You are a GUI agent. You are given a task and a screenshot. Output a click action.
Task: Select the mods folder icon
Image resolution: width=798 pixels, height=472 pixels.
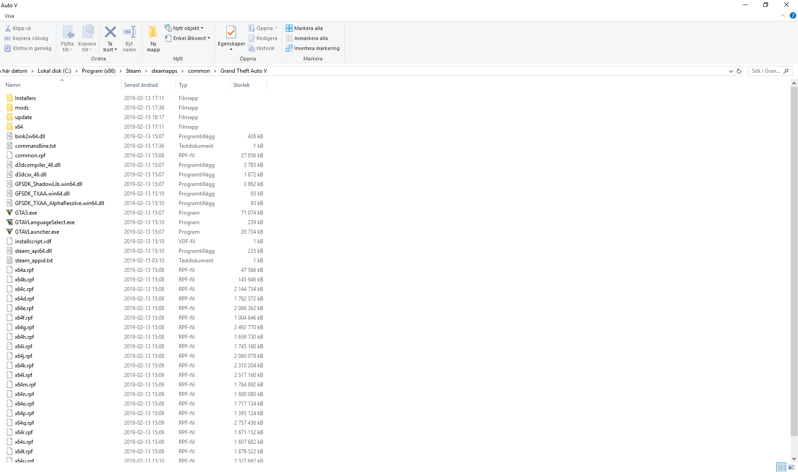coord(10,108)
